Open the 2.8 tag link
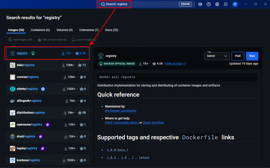The width and height of the screenshot is (270, 168). click(124, 157)
